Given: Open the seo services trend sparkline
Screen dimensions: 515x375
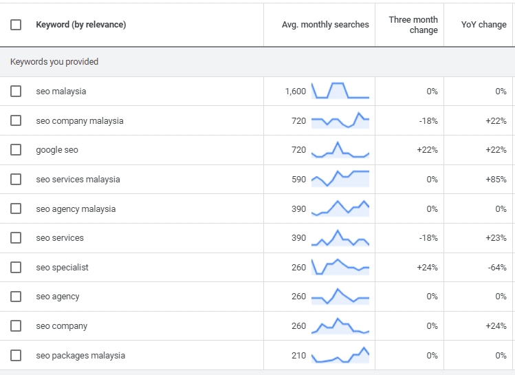Looking at the screenshot, I should (x=340, y=238).
